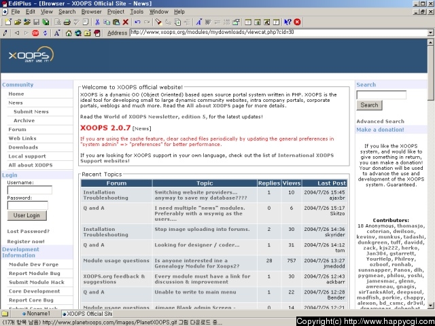435x326 pixels.
Task: Open the File menu
Action: point(15,12)
